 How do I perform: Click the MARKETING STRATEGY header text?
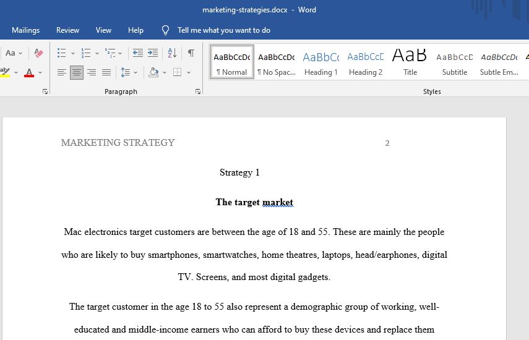tap(118, 143)
